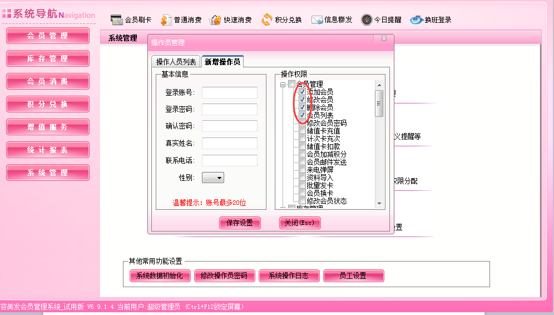Open 增值服务 in navigation sidebar
The height and width of the screenshot is (315, 554).
48,127
